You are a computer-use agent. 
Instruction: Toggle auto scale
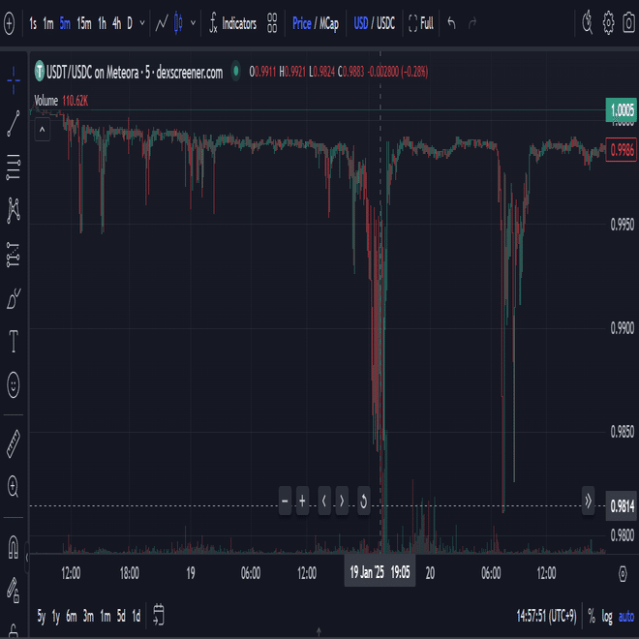click(626, 616)
